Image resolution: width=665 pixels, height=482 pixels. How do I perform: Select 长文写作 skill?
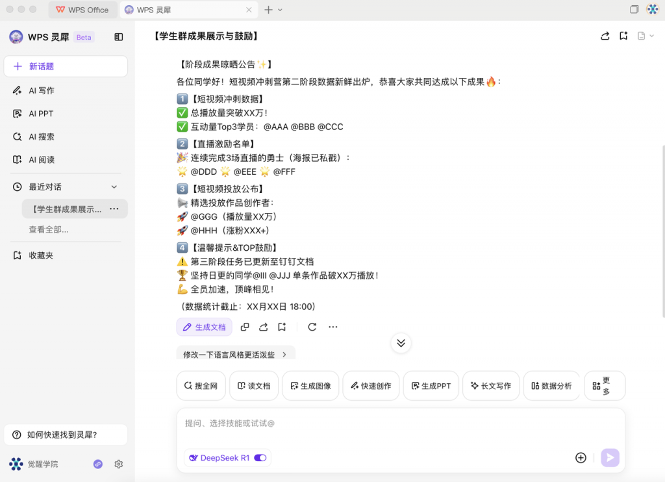(491, 386)
